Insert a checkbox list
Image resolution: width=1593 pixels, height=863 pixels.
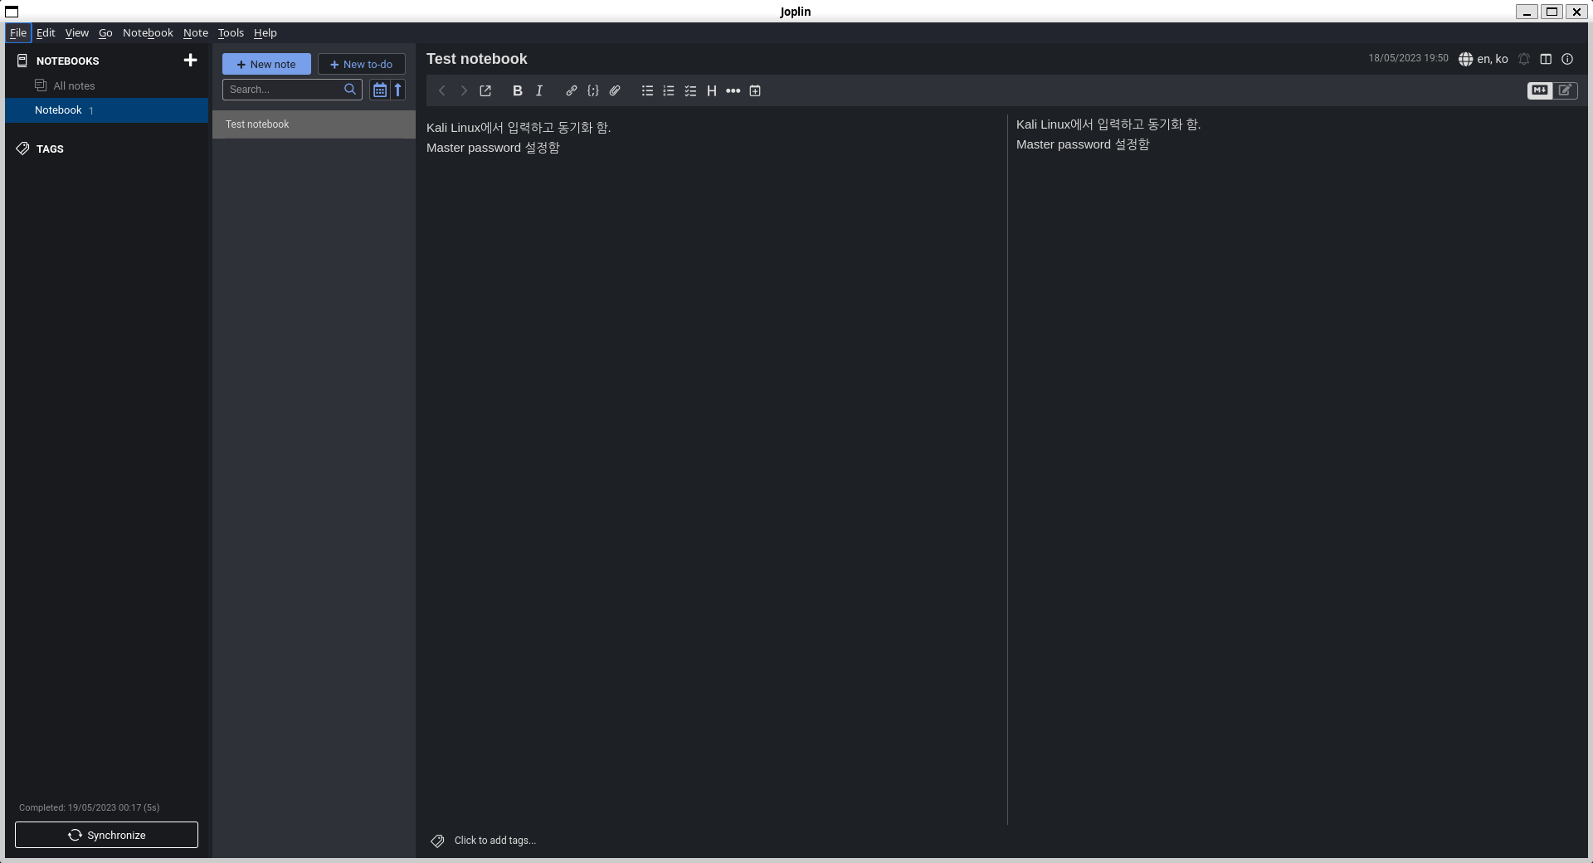point(690,90)
